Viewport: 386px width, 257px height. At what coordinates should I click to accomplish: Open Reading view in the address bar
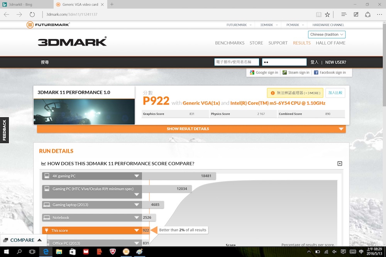click(x=318, y=15)
